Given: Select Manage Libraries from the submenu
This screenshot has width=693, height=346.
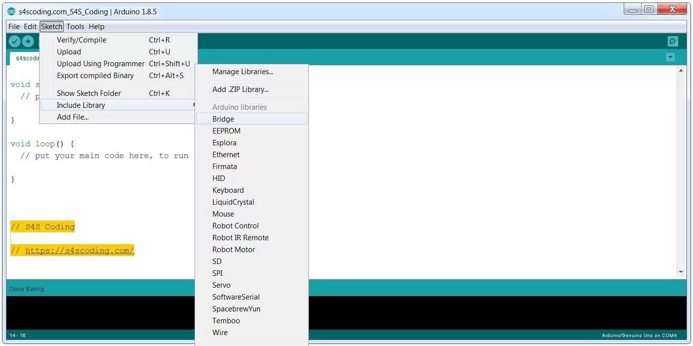Looking at the screenshot, I should point(242,72).
